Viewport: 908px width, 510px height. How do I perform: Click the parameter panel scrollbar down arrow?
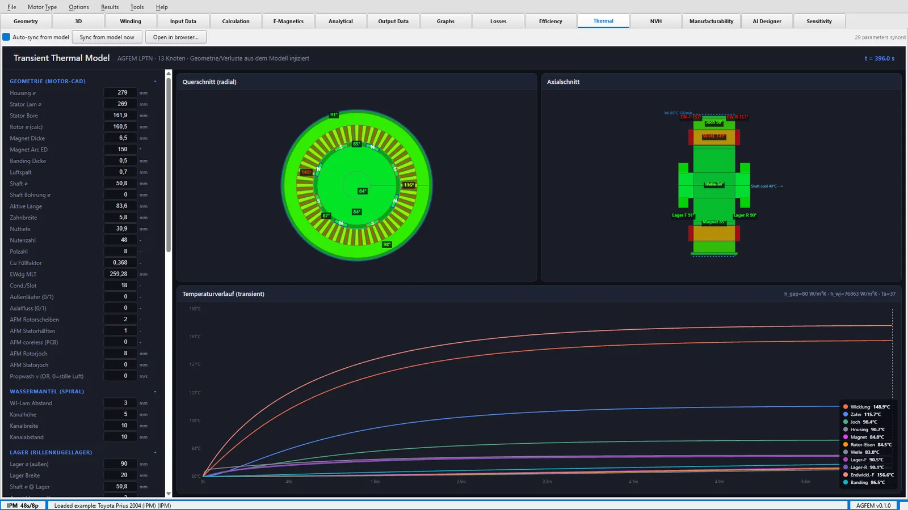pos(169,494)
